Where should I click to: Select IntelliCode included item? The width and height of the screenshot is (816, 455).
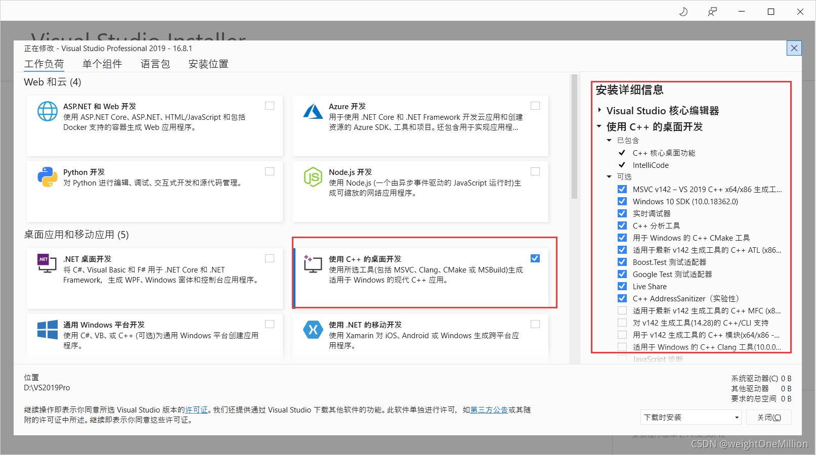[651, 165]
